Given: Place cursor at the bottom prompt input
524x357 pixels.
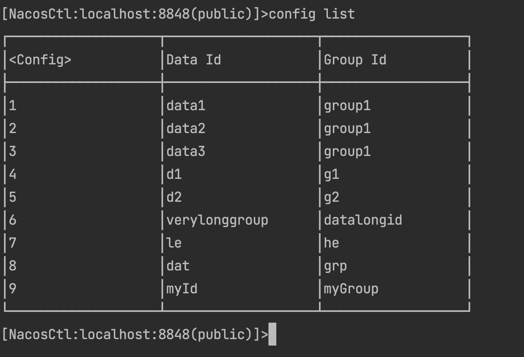Looking at the screenshot, I should (272, 334).
